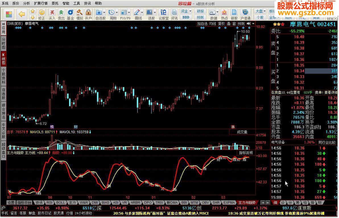Click the colorful four-square home icon
The width and height of the screenshot is (339, 218).
click(x=9, y=14)
